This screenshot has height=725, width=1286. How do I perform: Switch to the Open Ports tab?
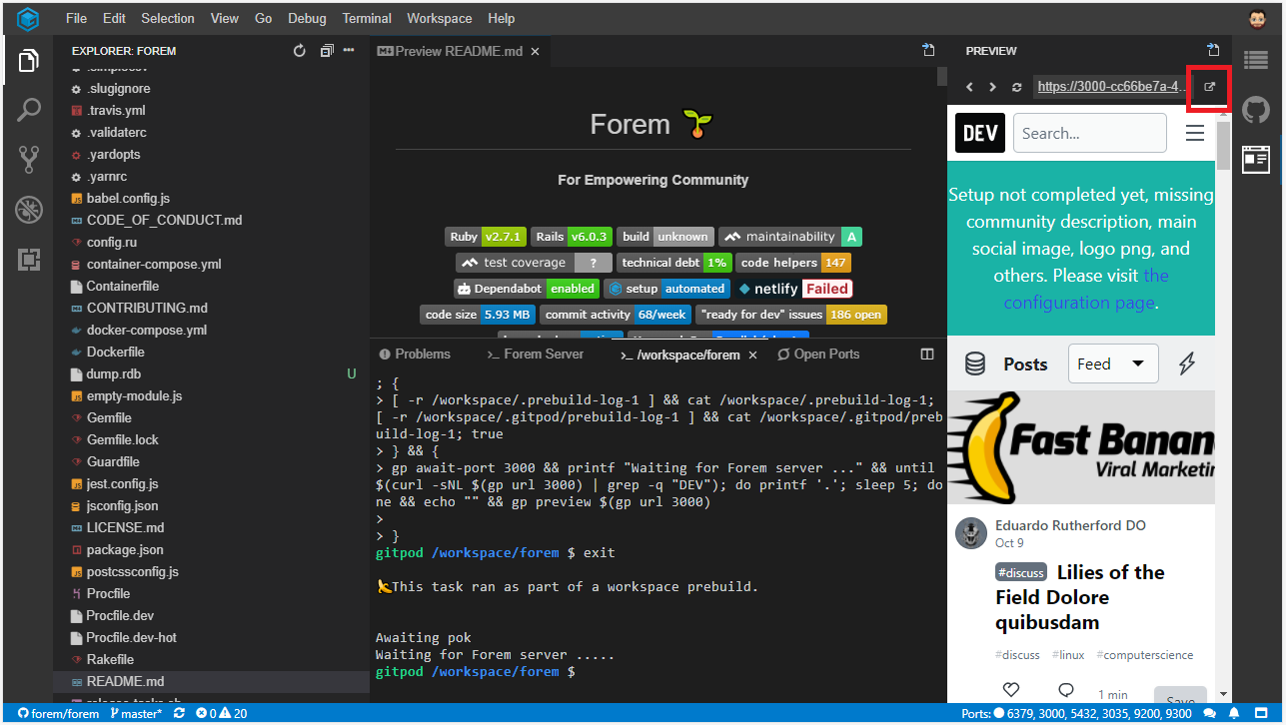point(818,355)
